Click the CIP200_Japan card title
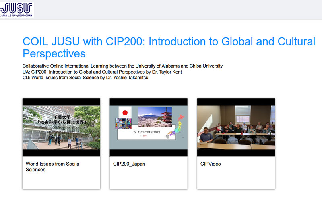Viewport: 322px width, 201px height. 129,164
